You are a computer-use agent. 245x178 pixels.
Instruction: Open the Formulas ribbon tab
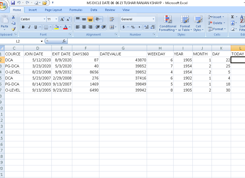(76, 10)
